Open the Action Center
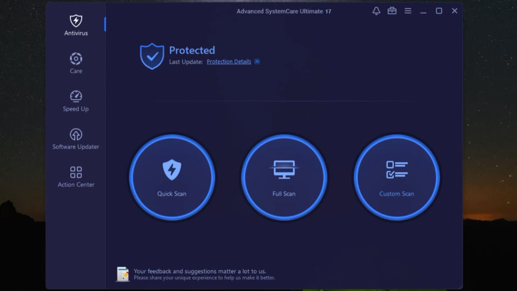 pyautogui.click(x=76, y=177)
